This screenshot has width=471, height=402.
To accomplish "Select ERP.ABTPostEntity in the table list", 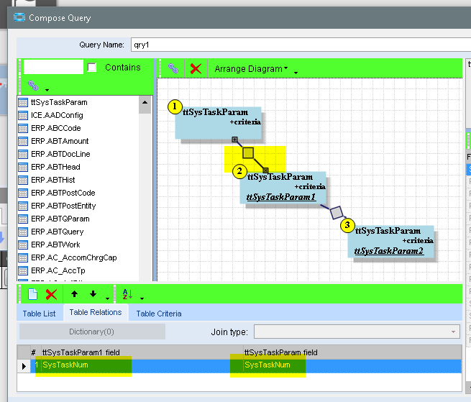I will pyautogui.click(x=63, y=206).
